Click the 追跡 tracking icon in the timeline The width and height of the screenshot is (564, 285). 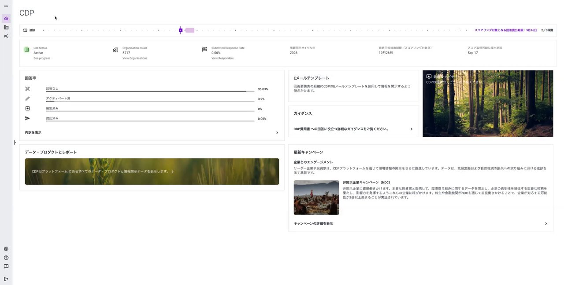click(26, 30)
